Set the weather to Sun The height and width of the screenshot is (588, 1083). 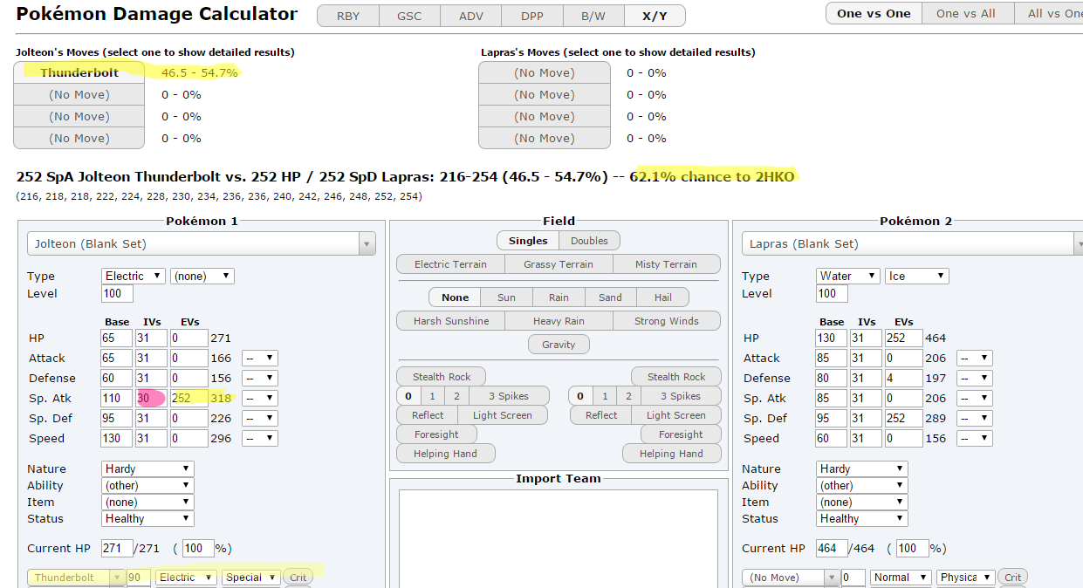[506, 297]
